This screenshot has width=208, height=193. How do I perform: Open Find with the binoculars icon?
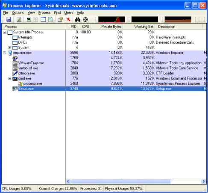[x=78, y=19]
